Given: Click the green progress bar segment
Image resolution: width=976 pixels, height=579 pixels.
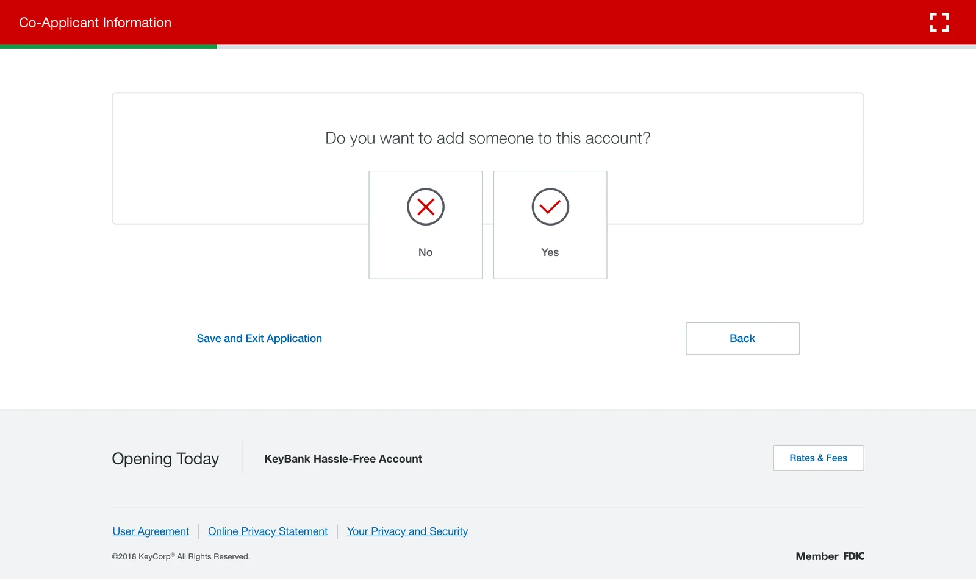Looking at the screenshot, I should (108, 46).
